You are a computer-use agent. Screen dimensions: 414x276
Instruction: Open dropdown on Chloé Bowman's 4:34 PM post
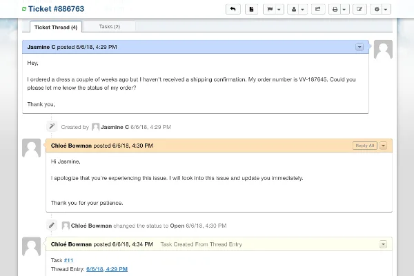(x=383, y=244)
